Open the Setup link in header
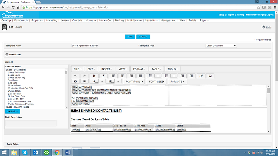The height and width of the screenshot is (156, 278). pos(221,15)
